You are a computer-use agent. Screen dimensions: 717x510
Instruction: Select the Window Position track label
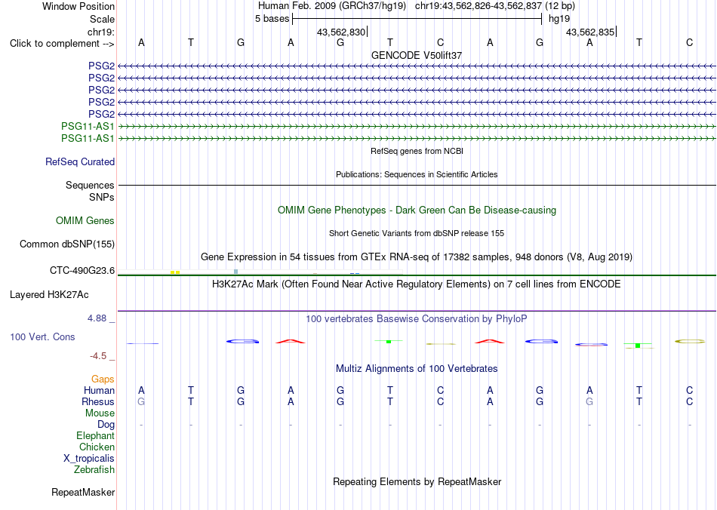78,6
